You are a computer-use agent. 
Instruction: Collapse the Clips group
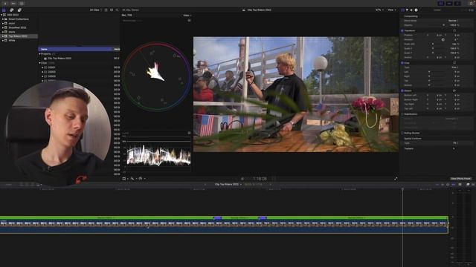click(39, 62)
